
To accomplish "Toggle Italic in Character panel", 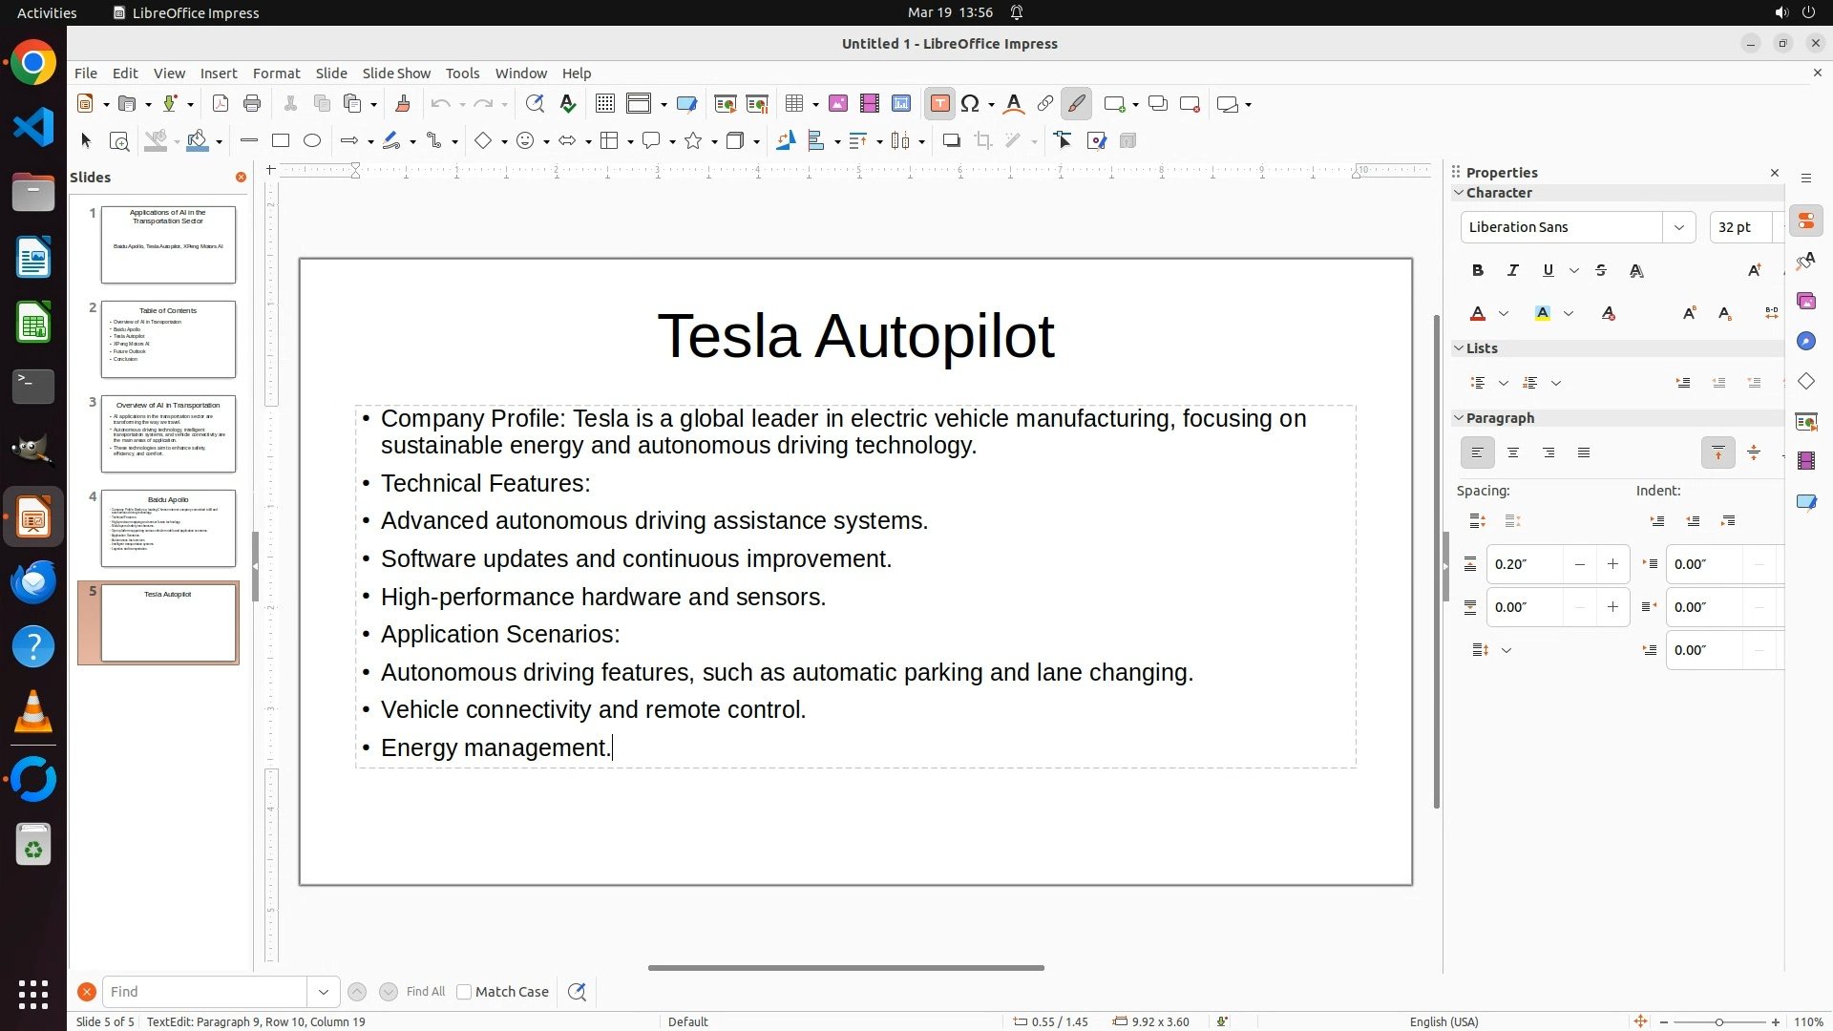I will [x=1513, y=271].
